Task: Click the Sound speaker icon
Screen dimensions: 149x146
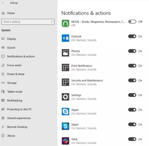Action: [3, 48]
